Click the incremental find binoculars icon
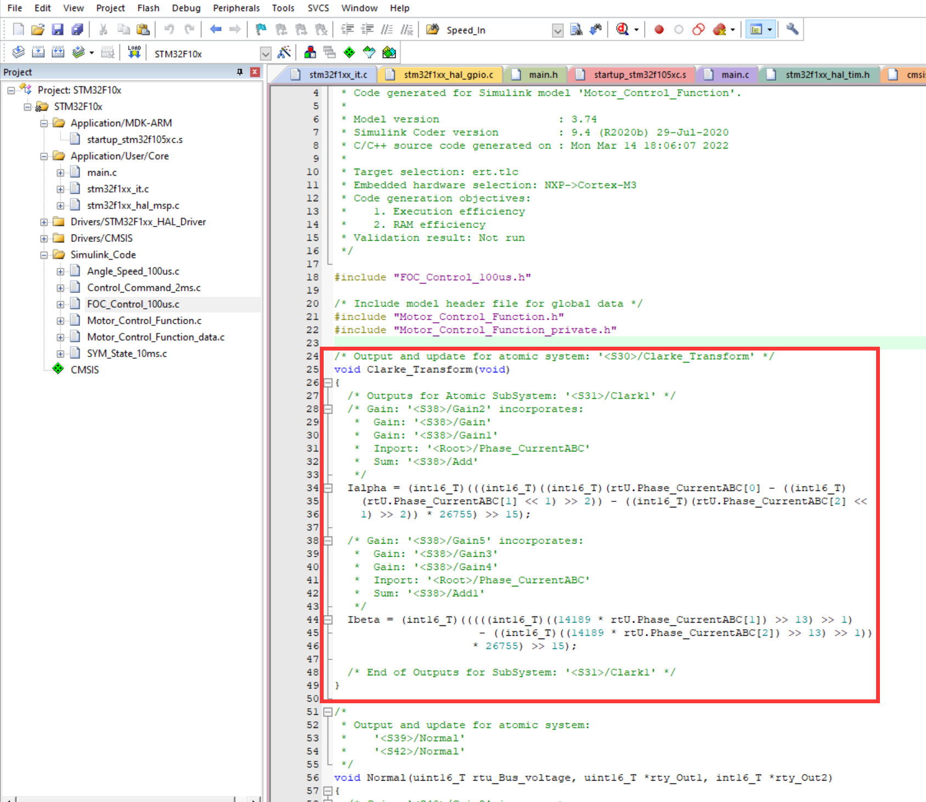The width and height of the screenshot is (926, 802). coord(596,30)
